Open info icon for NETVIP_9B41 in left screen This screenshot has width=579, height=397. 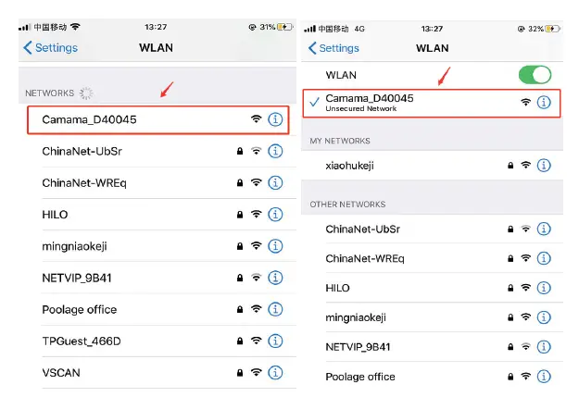[x=275, y=278]
